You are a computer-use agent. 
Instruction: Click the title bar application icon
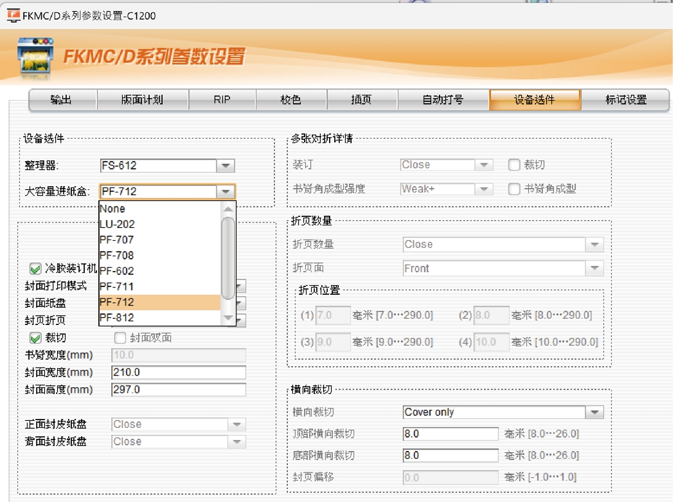(13, 15)
